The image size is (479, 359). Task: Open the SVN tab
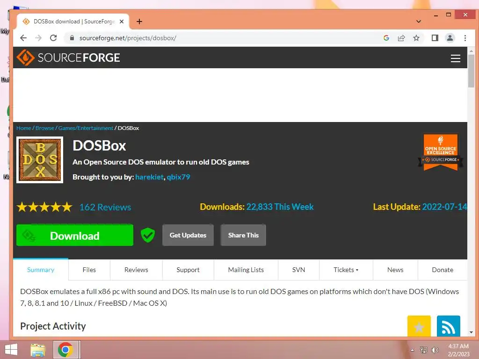click(x=298, y=270)
